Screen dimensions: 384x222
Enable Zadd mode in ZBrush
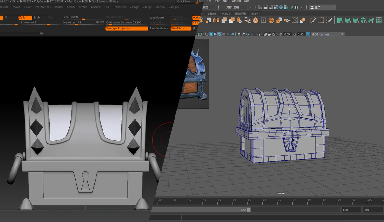pos(25,18)
